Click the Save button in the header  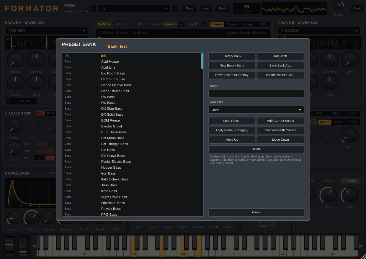[189, 9]
